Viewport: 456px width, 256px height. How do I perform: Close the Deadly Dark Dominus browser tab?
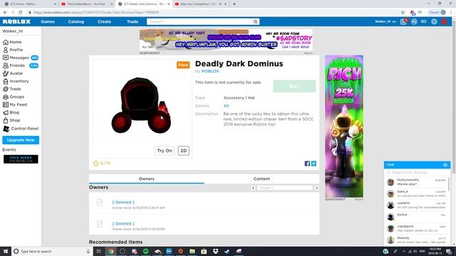(168, 4)
